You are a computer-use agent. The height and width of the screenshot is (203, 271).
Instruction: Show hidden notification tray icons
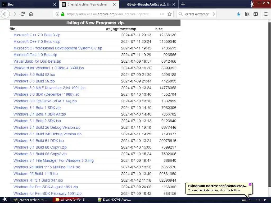(250, 200)
